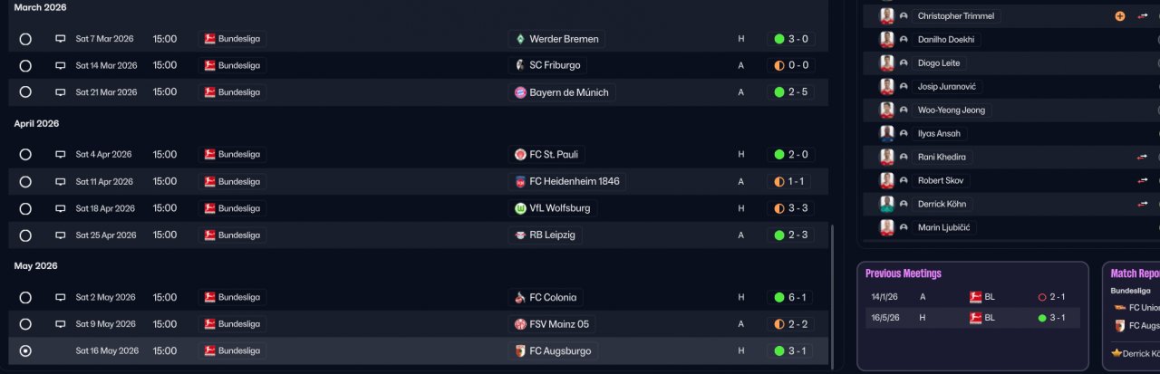
Task: Click the RB Leipzig club badge
Action: [x=520, y=235]
